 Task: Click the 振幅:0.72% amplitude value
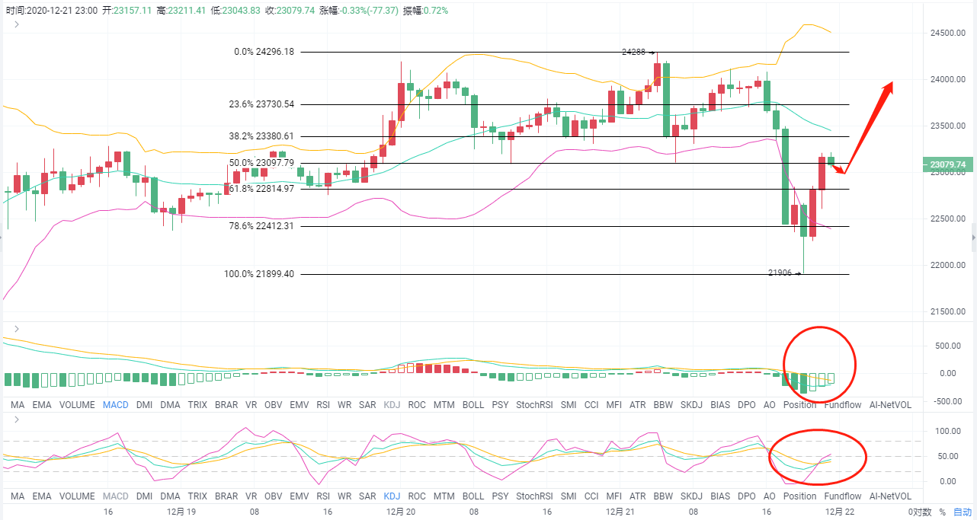(424, 11)
